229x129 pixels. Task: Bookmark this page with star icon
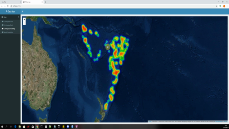tap(216, 6)
